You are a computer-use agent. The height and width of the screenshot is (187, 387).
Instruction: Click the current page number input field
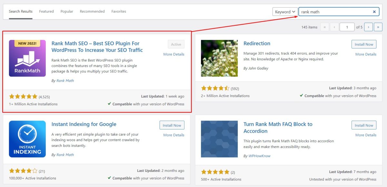pyautogui.click(x=347, y=27)
